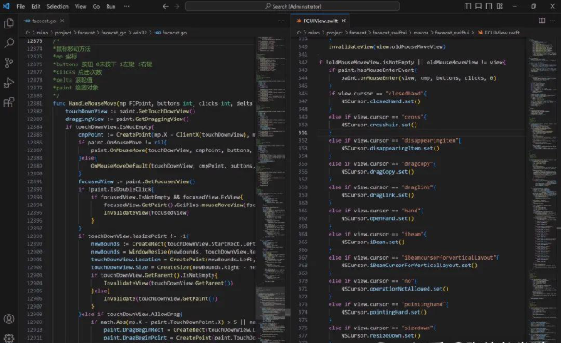Image resolution: width=561 pixels, height=343 pixels.
Task: Click HandleMouseMove function name
Action: pos(92,103)
